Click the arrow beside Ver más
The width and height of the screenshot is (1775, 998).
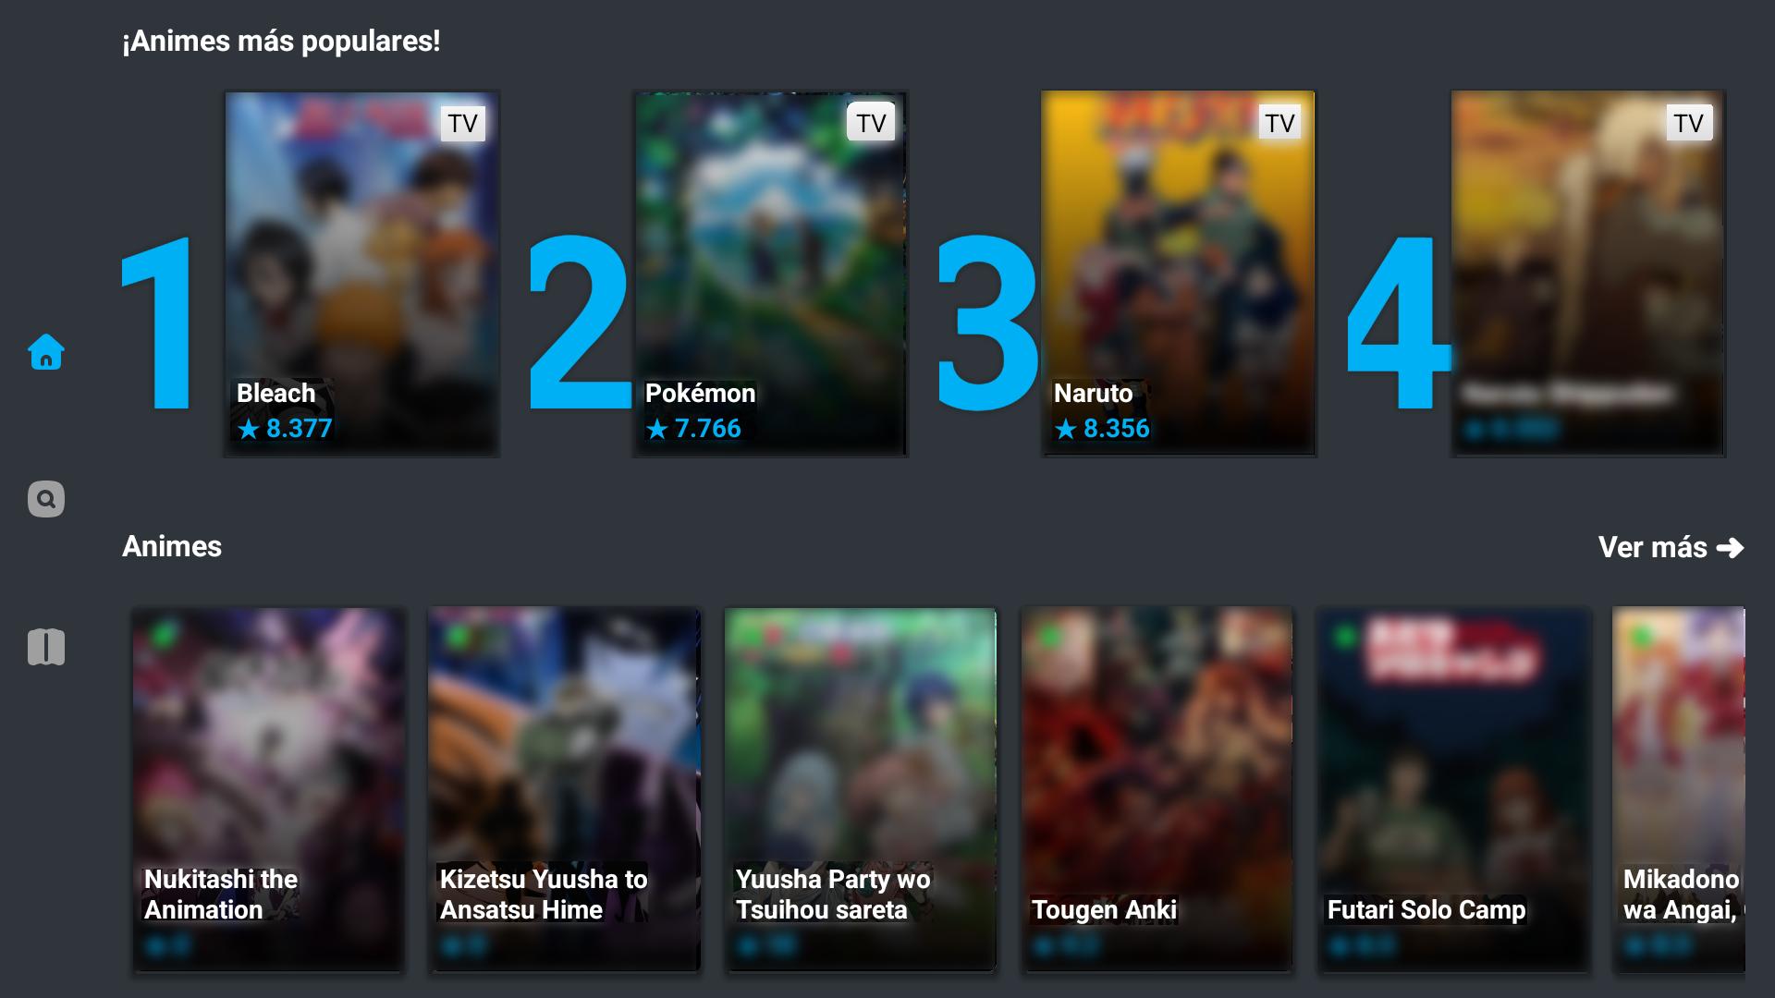(x=1731, y=548)
